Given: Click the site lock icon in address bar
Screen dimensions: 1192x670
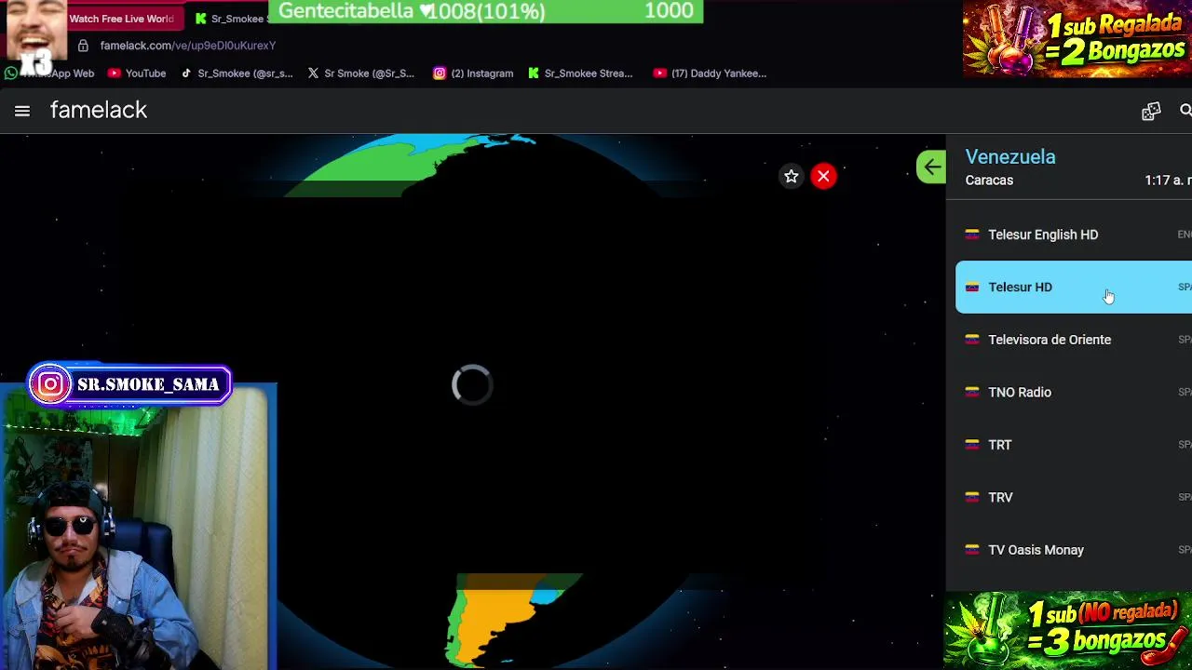Looking at the screenshot, I should coord(83,45).
